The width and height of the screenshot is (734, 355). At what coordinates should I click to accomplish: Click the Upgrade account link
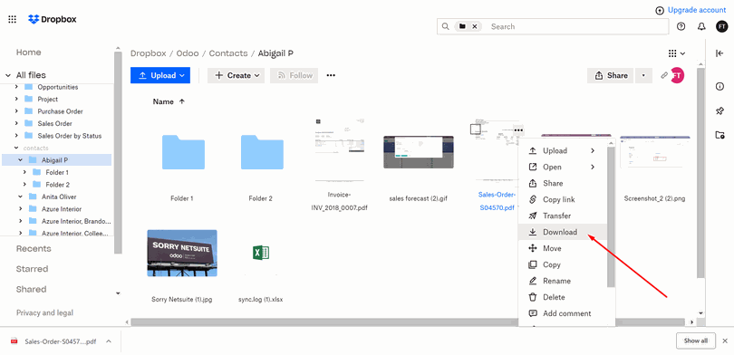tap(697, 10)
